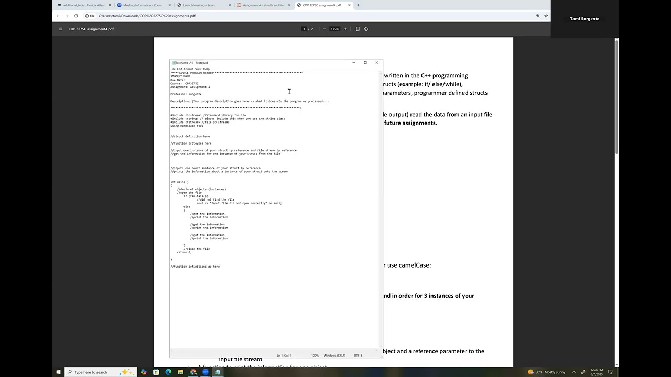The image size is (671, 377).
Task: Open Chrome from the taskbar
Action: tap(193, 372)
